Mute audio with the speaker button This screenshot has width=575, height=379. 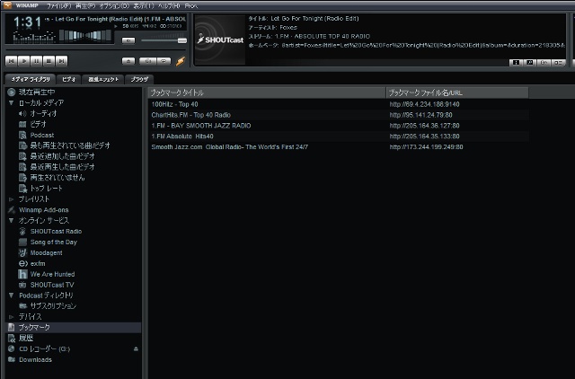tap(128, 40)
